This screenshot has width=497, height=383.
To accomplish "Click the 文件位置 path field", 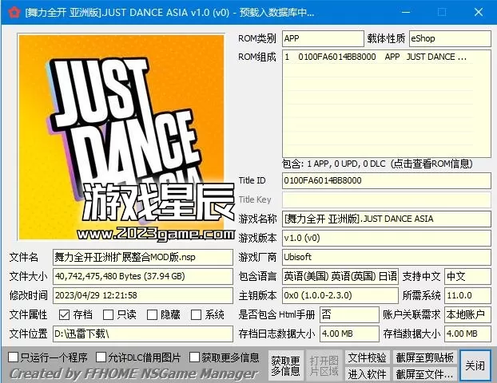I will click(x=141, y=334).
